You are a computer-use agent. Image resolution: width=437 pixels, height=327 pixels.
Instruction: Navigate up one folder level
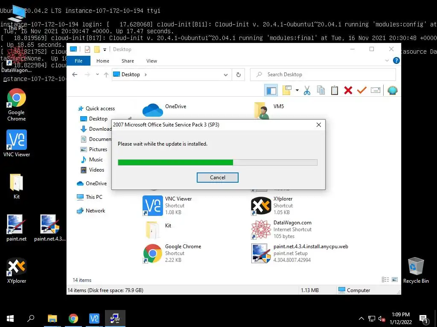click(x=106, y=75)
